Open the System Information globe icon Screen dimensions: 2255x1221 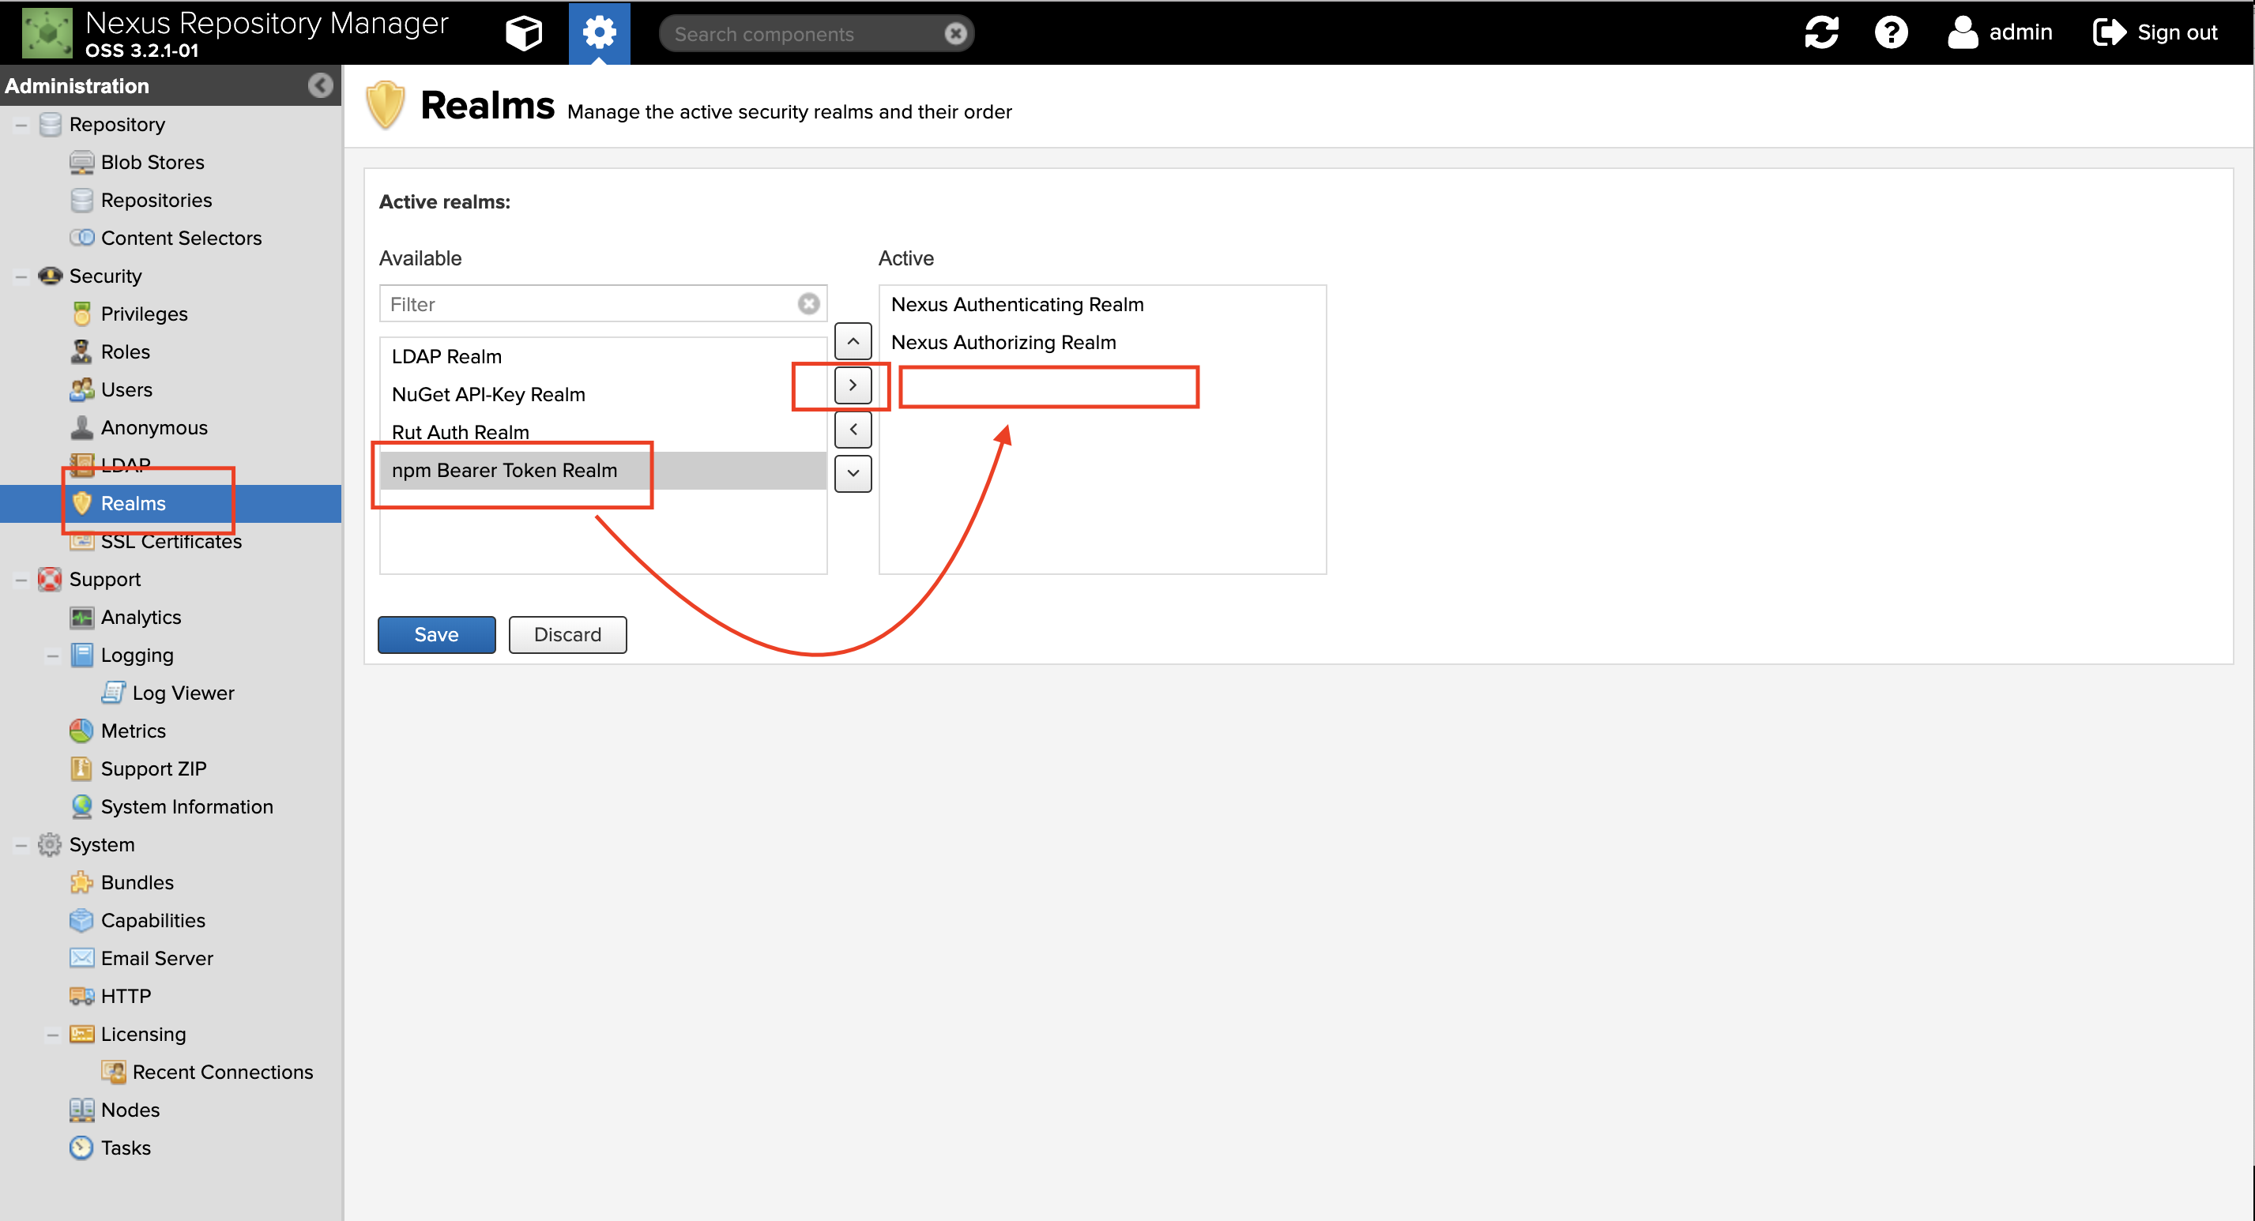[81, 806]
